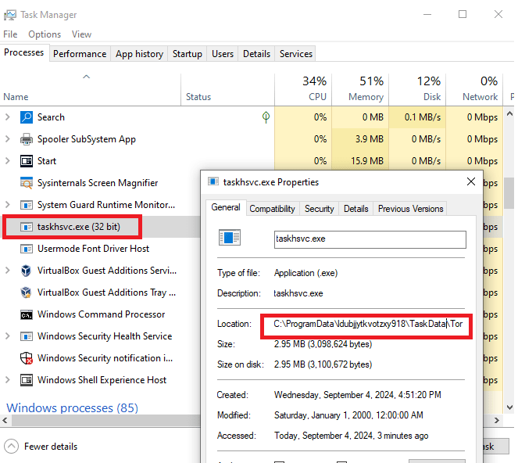518x463 pixels.
Task: Close the taskhsvc.exe Properties dialog
Action: tap(471, 181)
